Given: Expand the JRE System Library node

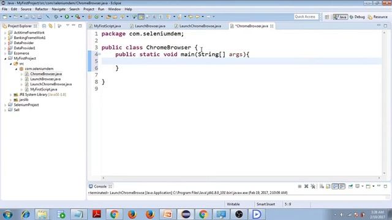Looking at the screenshot, I should [x=11, y=95].
